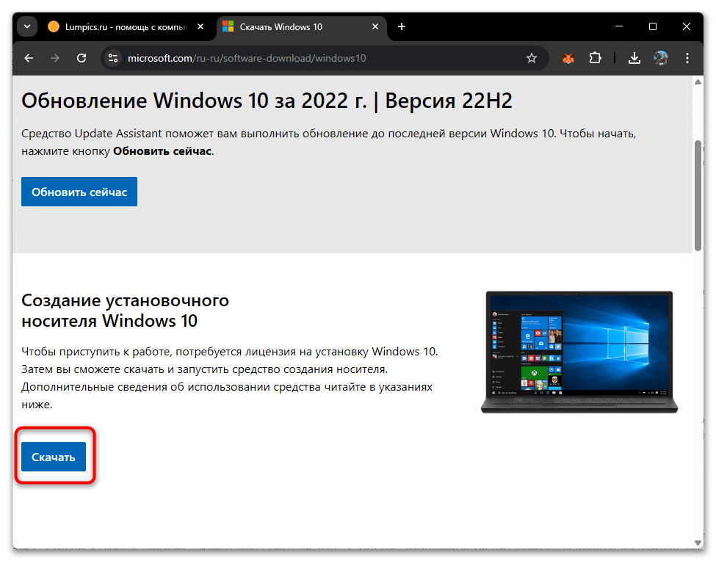Screen dimensions: 716x561
Task: Click the Обновить сейчас button
Action: click(79, 192)
